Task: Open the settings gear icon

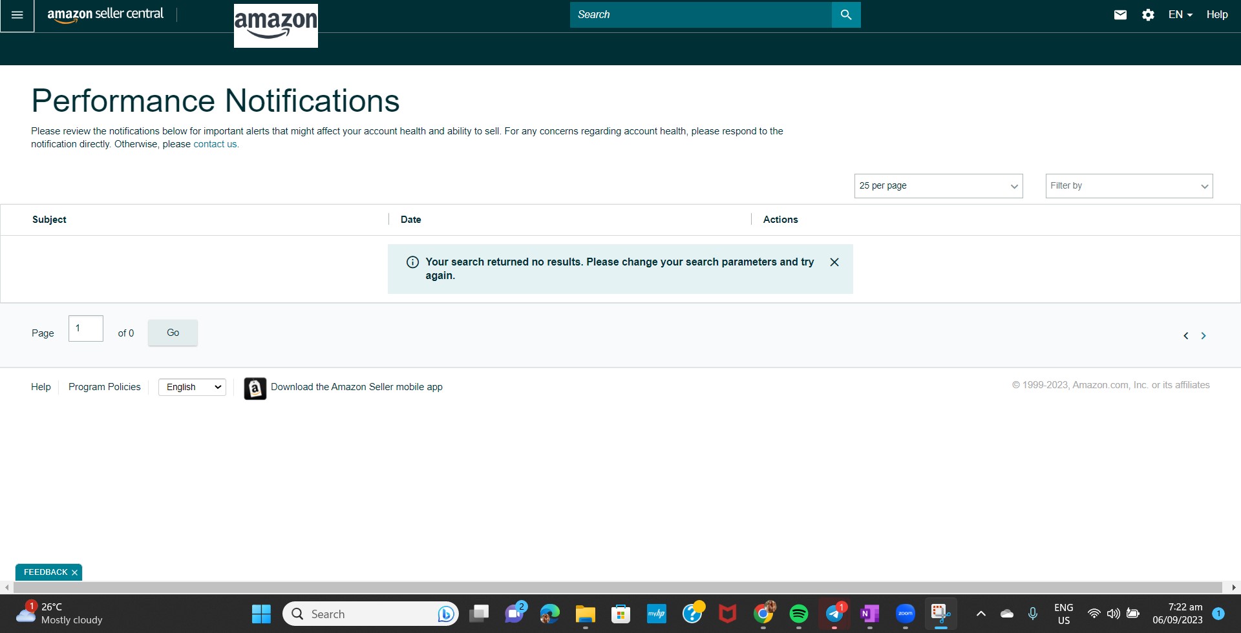Action: pos(1148,15)
